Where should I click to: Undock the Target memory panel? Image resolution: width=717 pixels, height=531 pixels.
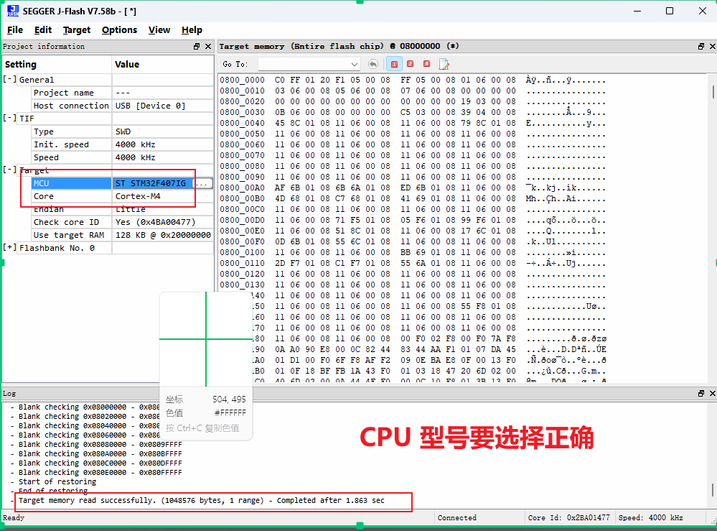pos(701,46)
